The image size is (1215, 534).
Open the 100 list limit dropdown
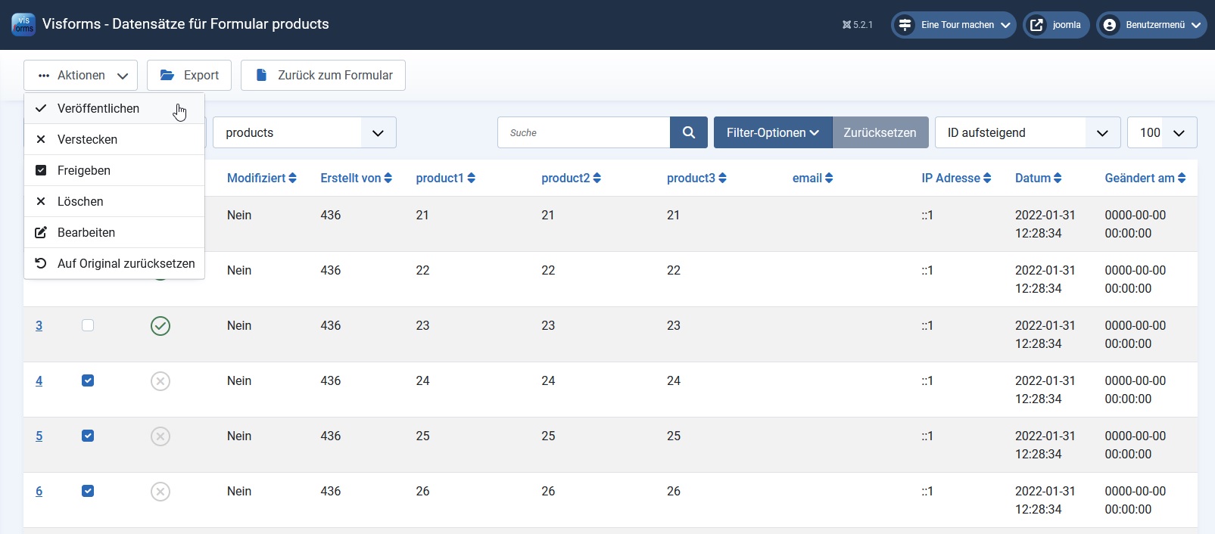click(1161, 132)
